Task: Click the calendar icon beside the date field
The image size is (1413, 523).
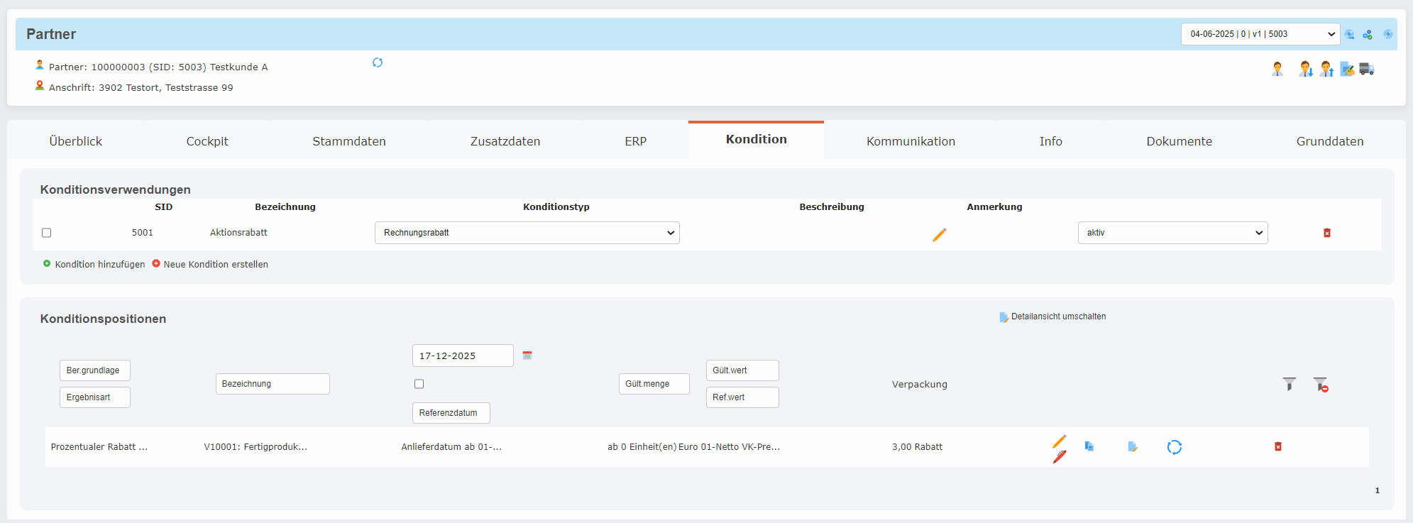Action: click(x=527, y=356)
